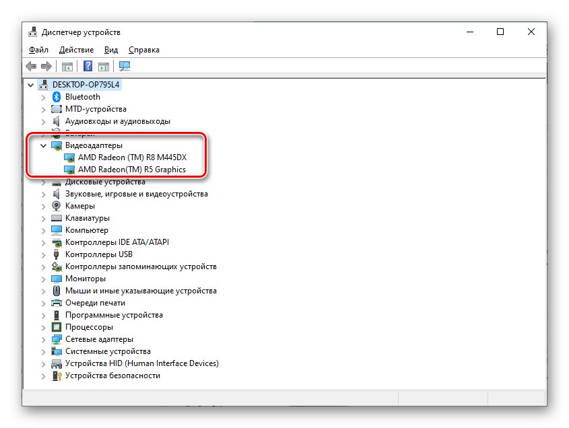
Task: Expand the Bluetooth category
Action: coord(44,97)
